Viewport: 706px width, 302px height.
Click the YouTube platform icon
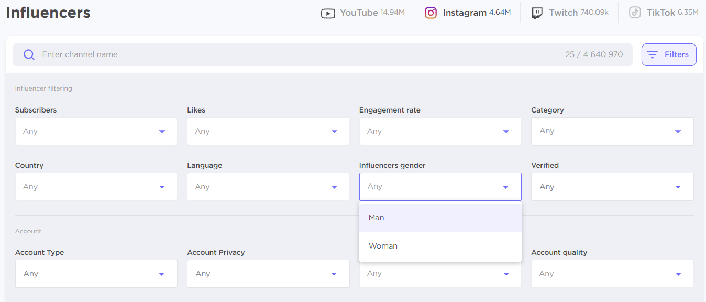tap(328, 13)
